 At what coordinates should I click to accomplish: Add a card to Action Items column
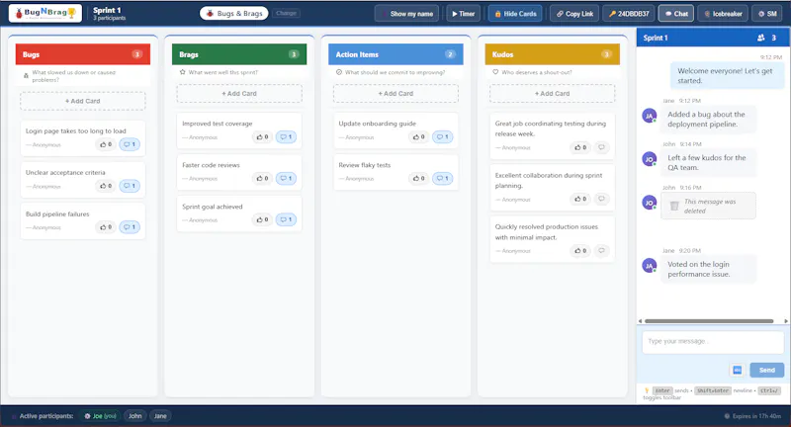pyautogui.click(x=395, y=94)
